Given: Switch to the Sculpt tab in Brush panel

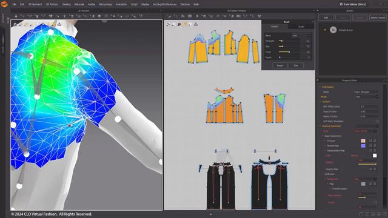Looking at the screenshot, I should tap(301, 27).
